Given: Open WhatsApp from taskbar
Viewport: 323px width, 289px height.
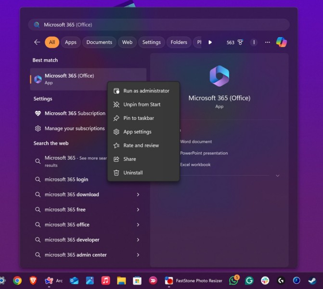Looking at the screenshot, I should [233, 280].
